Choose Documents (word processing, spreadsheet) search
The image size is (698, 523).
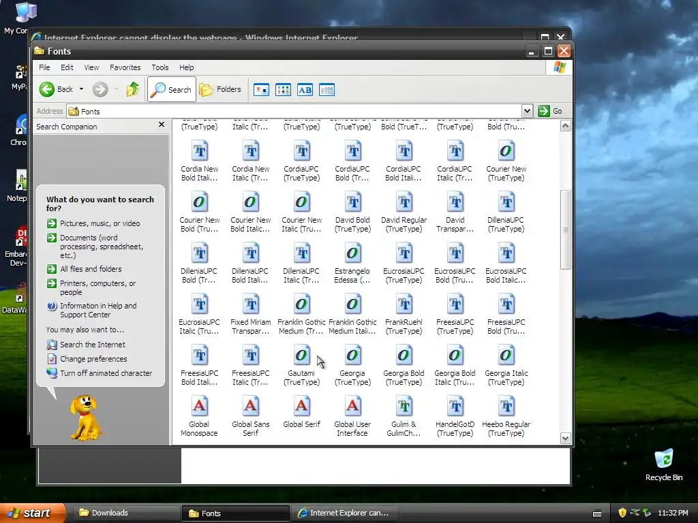point(102,247)
